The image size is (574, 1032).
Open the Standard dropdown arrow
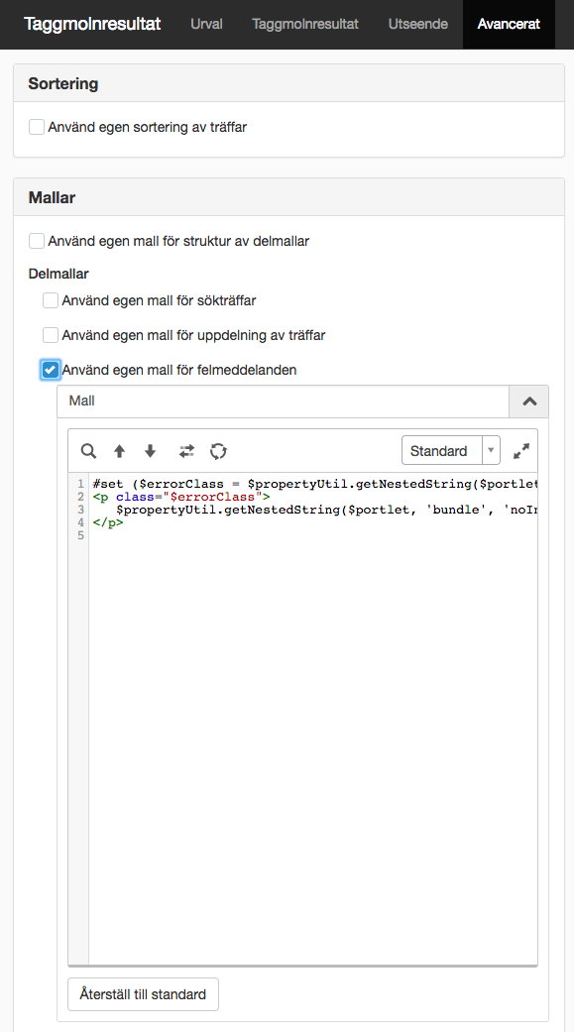pos(491,451)
